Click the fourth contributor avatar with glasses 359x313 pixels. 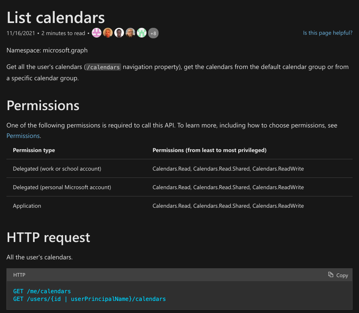pos(130,33)
